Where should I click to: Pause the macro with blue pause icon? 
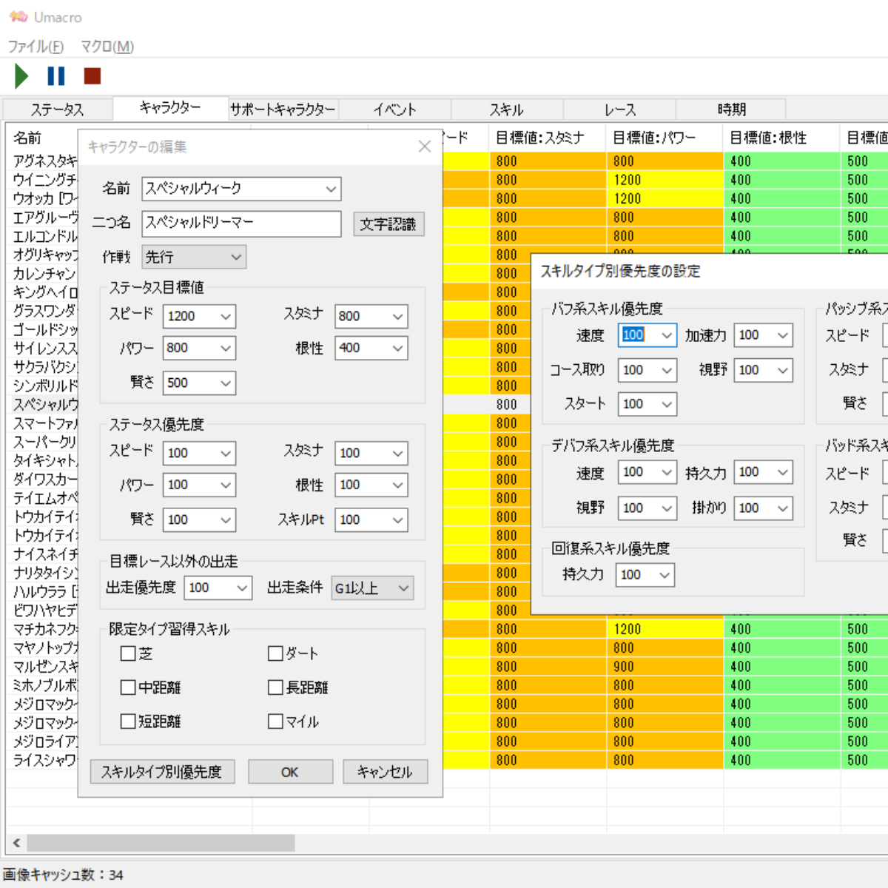pos(56,76)
